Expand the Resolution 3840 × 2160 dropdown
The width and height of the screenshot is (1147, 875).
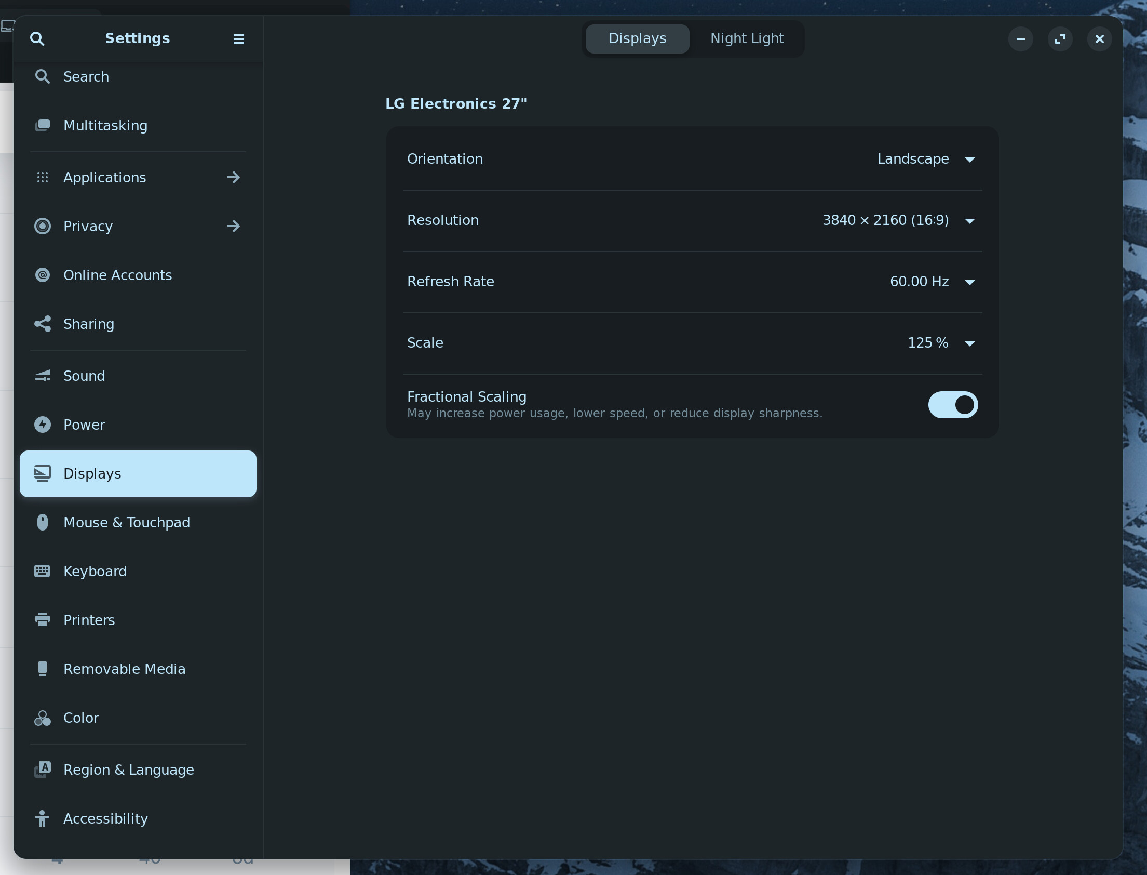(x=898, y=220)
